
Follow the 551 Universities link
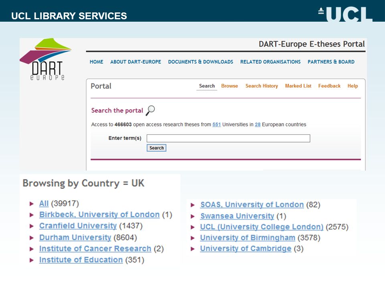click(217, 124)
